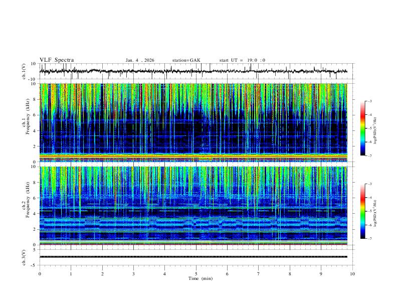Click the "-6" tick on lower colorbar
Screen dimensions: 397x307
[369, 225]
